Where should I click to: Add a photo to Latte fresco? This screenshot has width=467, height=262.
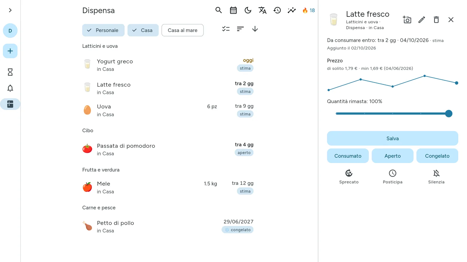click(x=407, y=20)
